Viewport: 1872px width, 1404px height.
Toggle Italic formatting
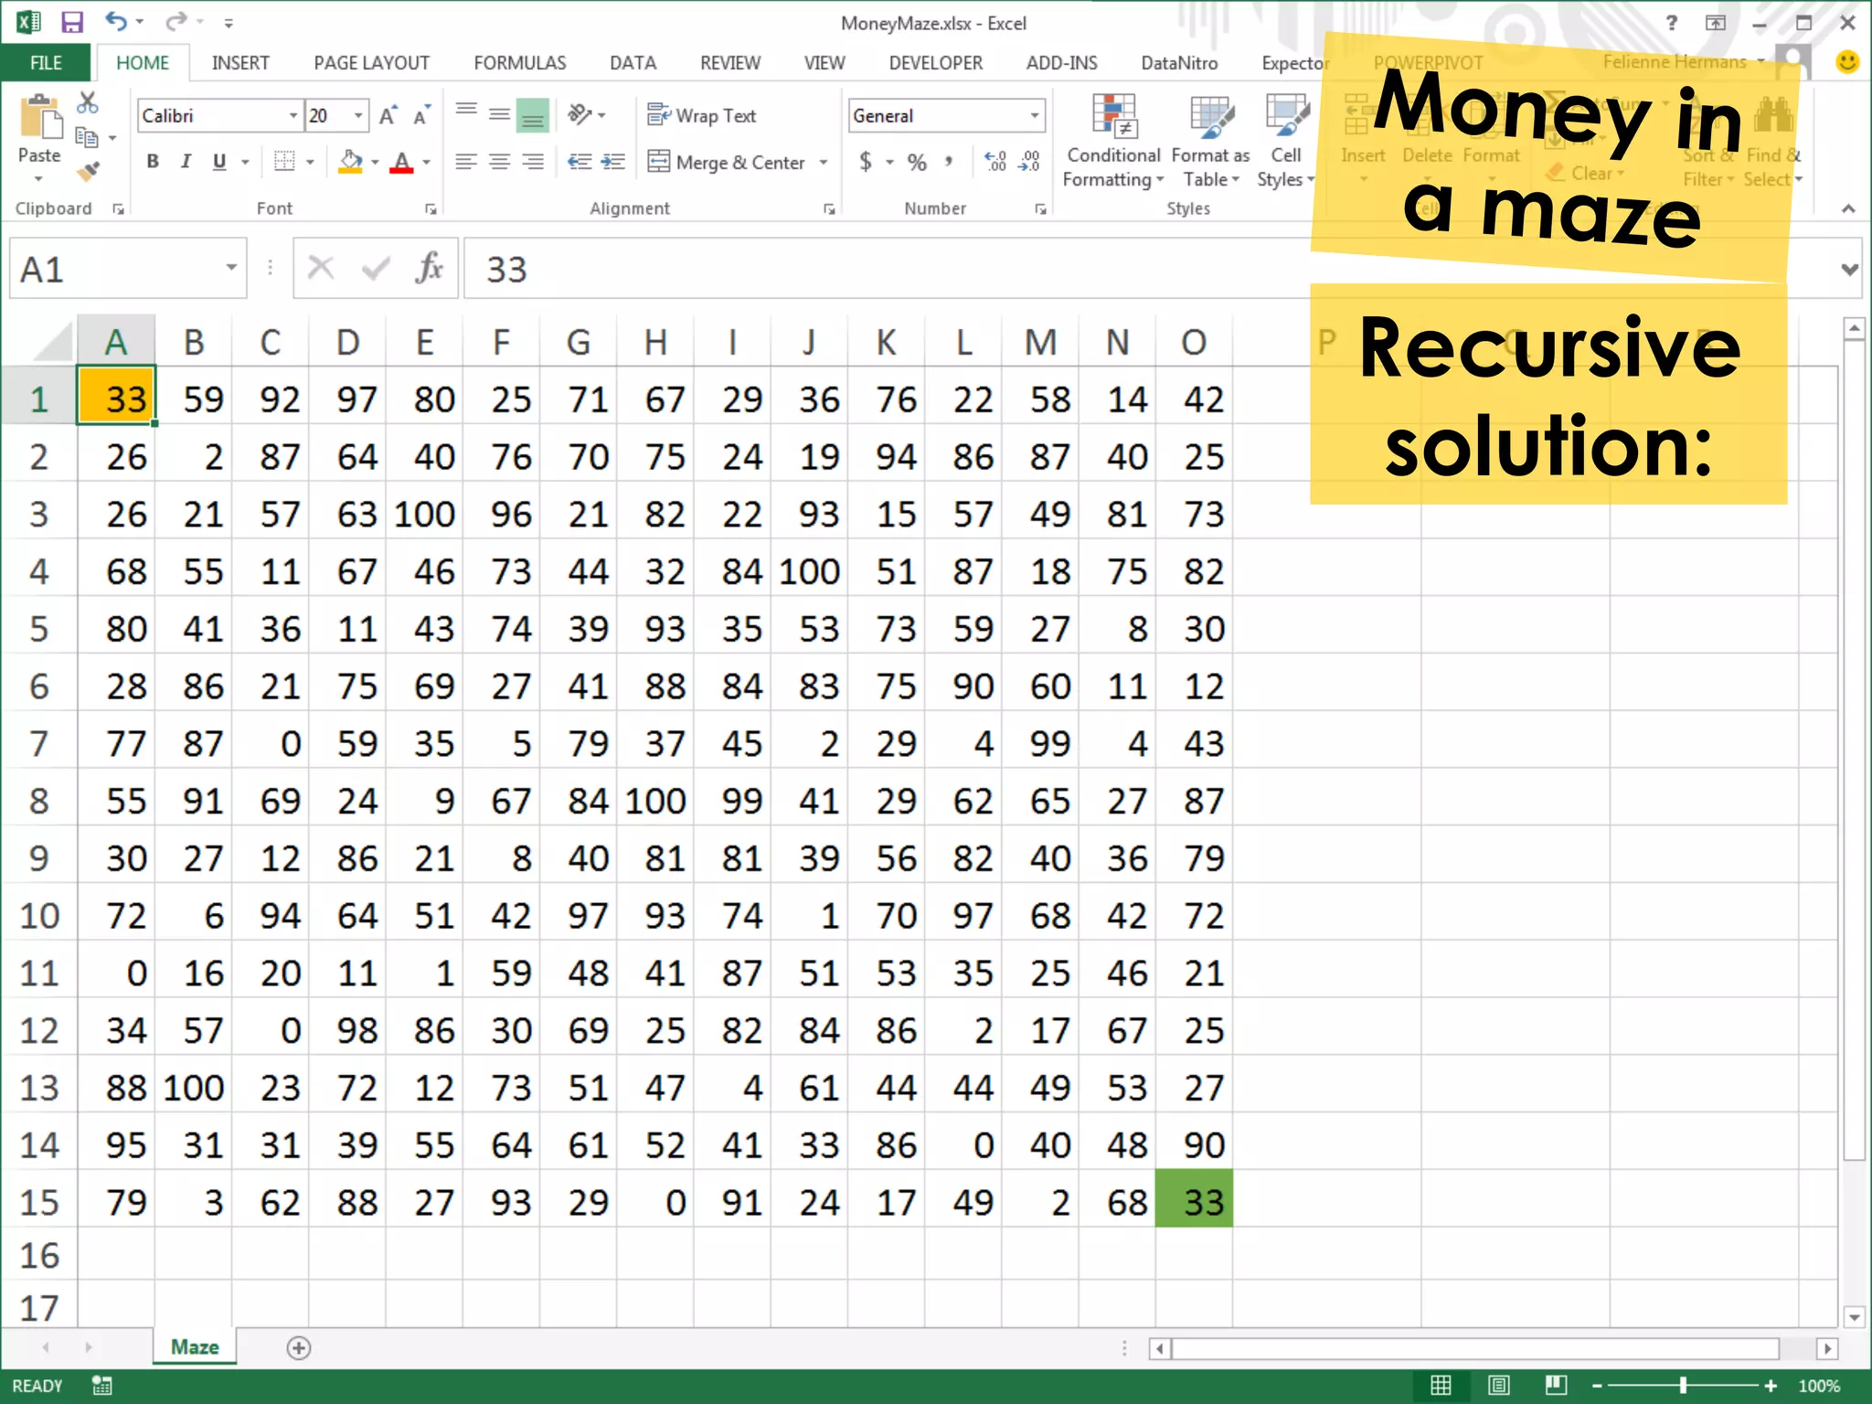click(186, 162)
